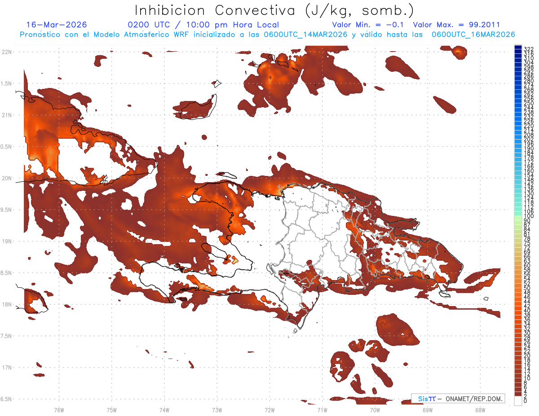The height and width of the screenshot is (416, 539).
Task: Click the "17N" latitude label
Action: (x=8, y=368)
